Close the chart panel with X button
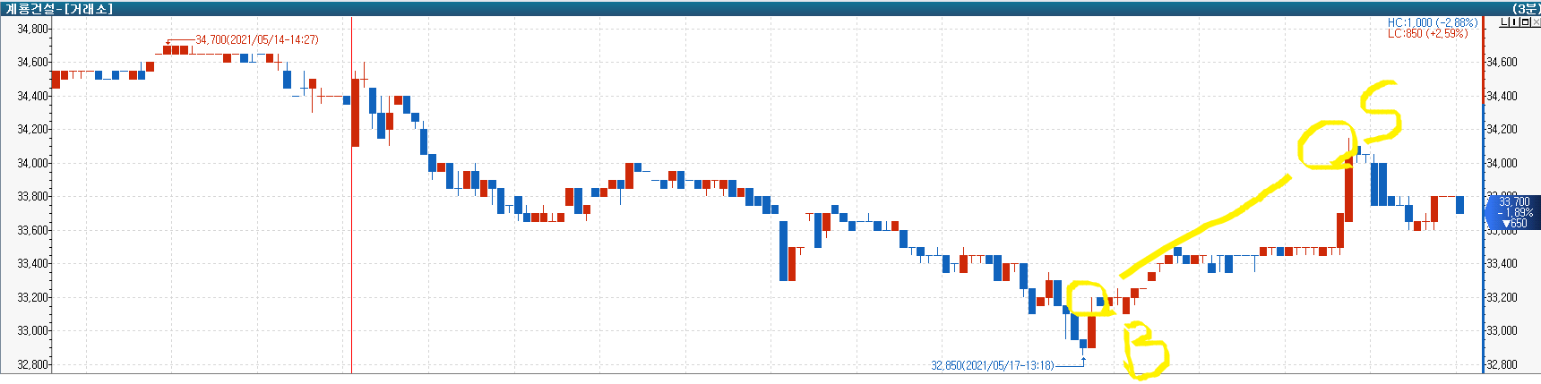The height and width of the screenshot is (384, 1541). click(x=1535, y=22)
